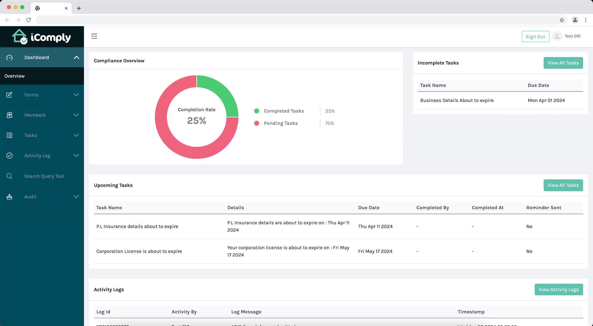Click View All Tasks in Upcoming Tasks
Image resolution: width=593 pixels, height=326 pixels.
point(563,185)
